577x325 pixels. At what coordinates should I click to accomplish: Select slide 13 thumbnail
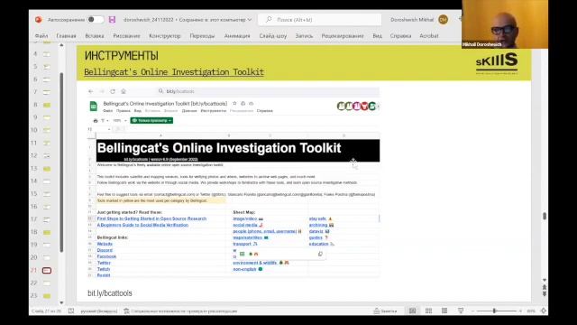47,169
